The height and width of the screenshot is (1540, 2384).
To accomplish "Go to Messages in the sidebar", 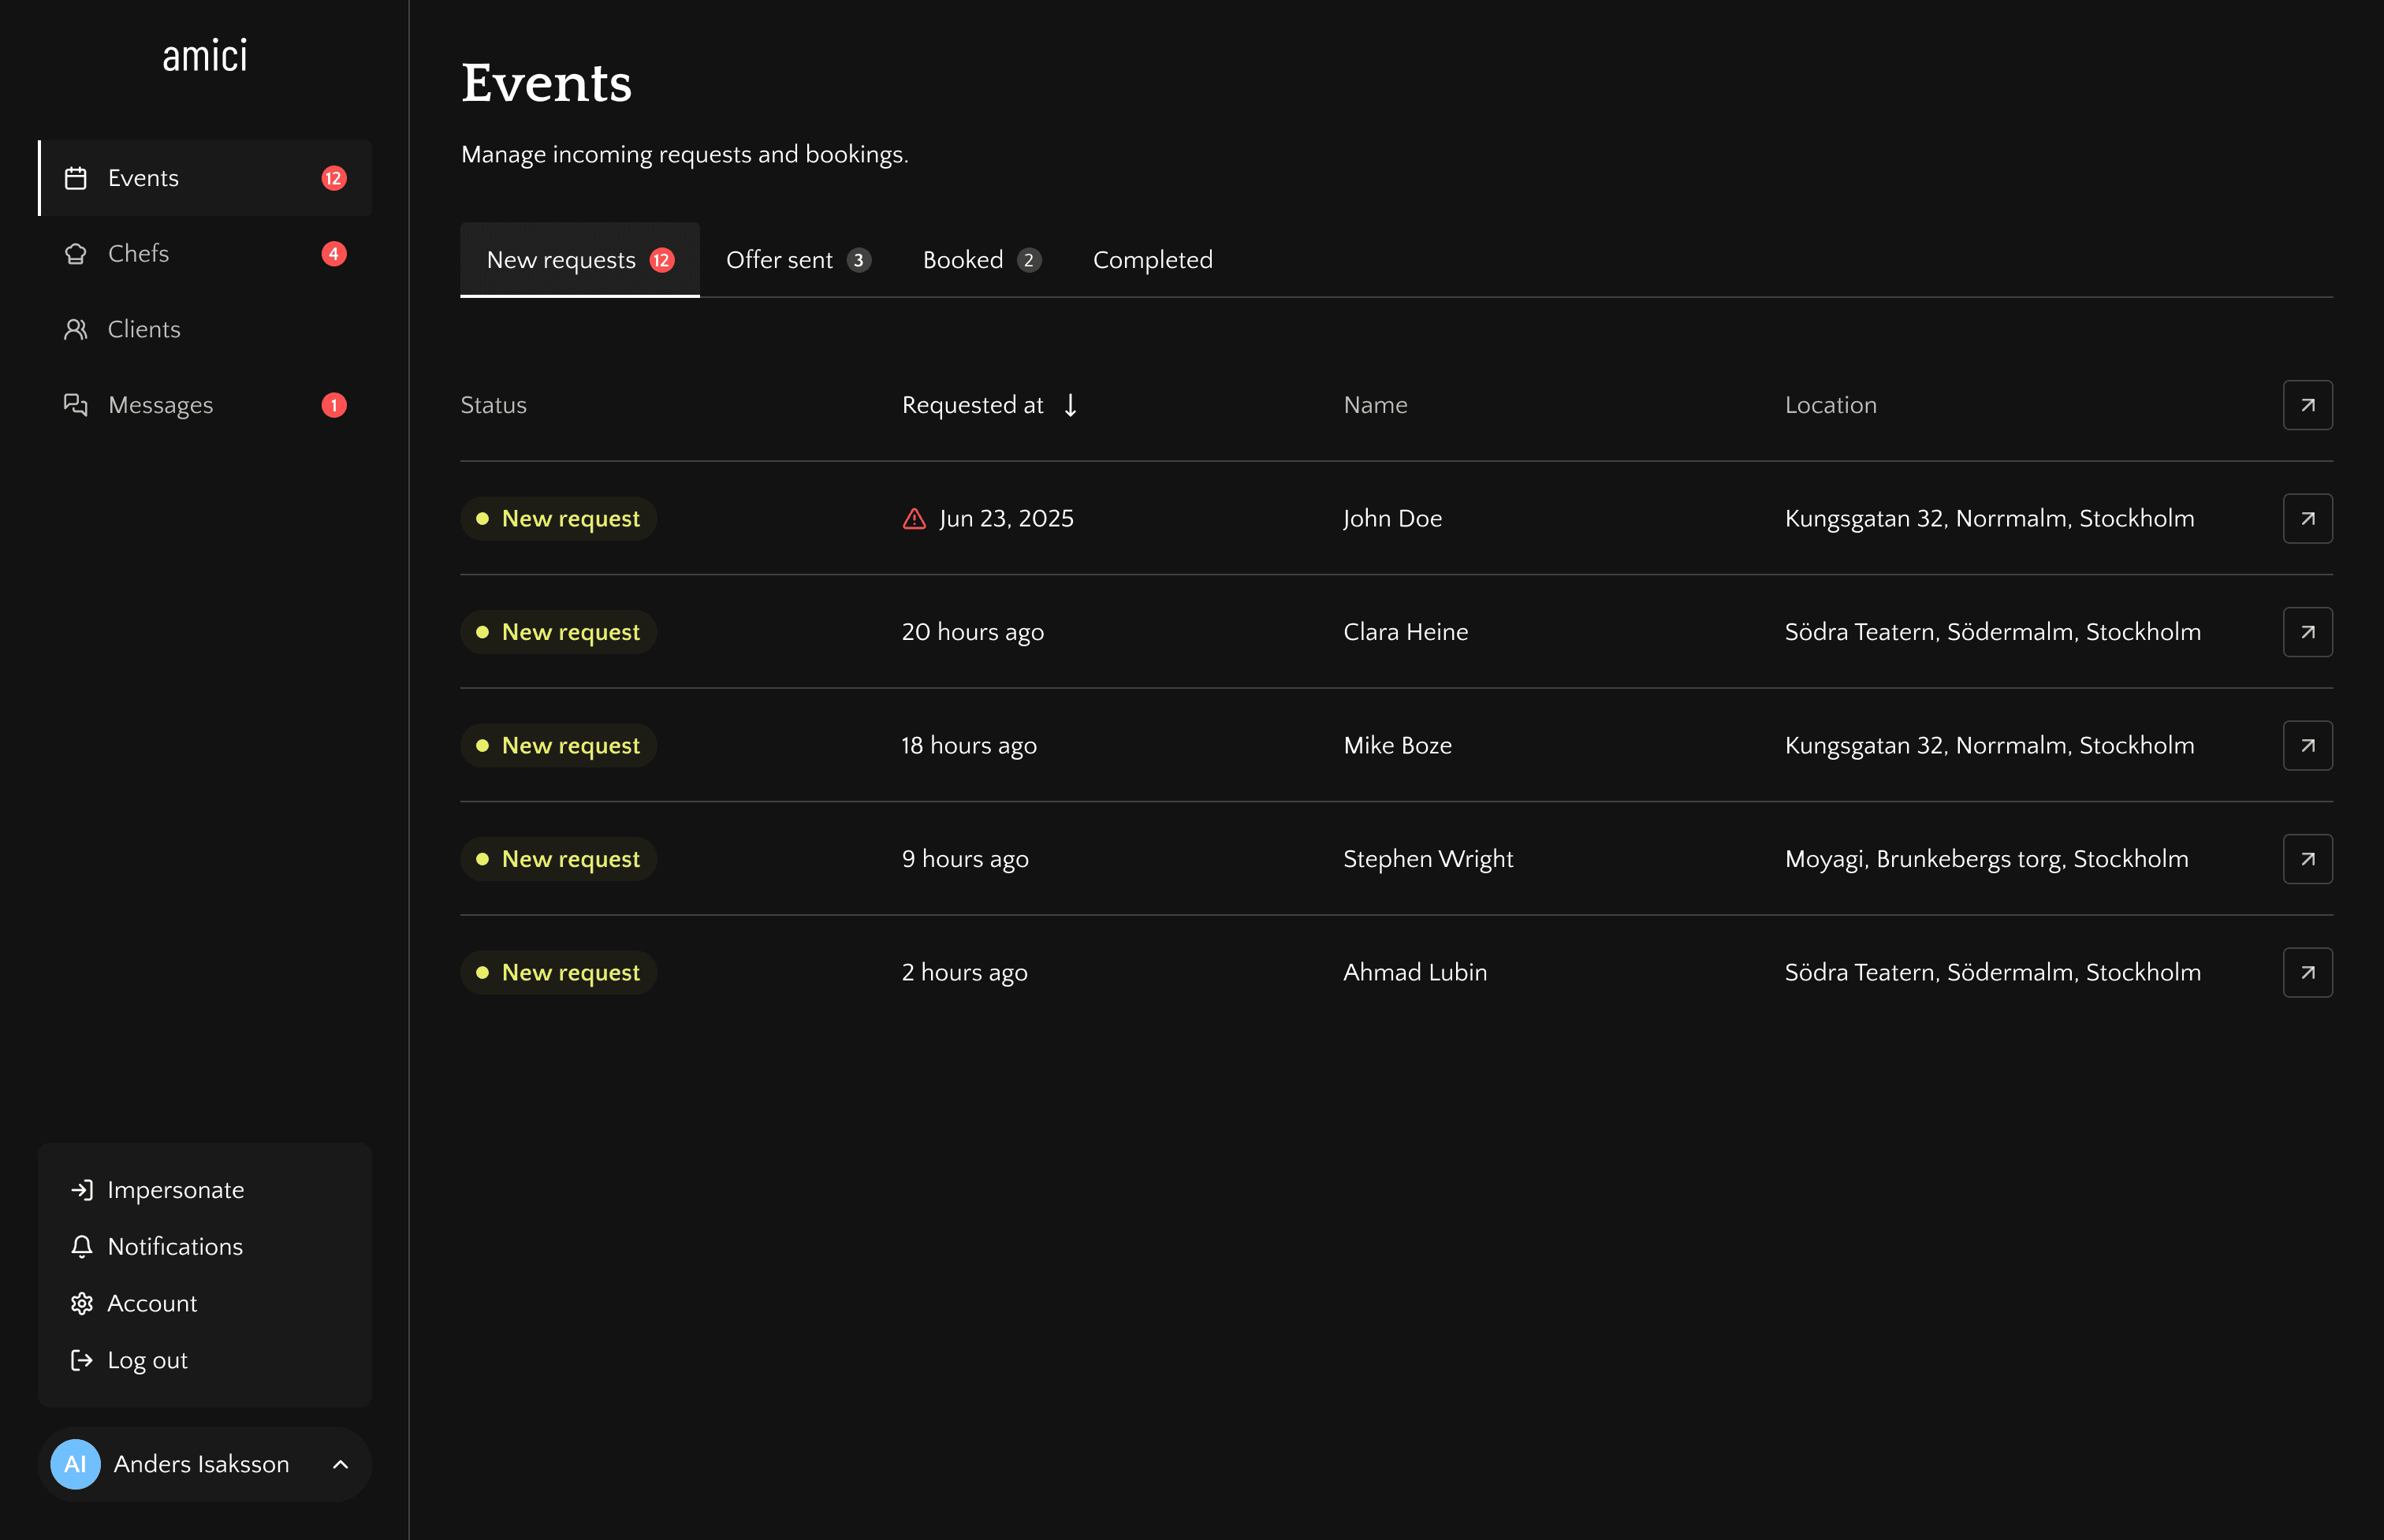I will [205, 405].
